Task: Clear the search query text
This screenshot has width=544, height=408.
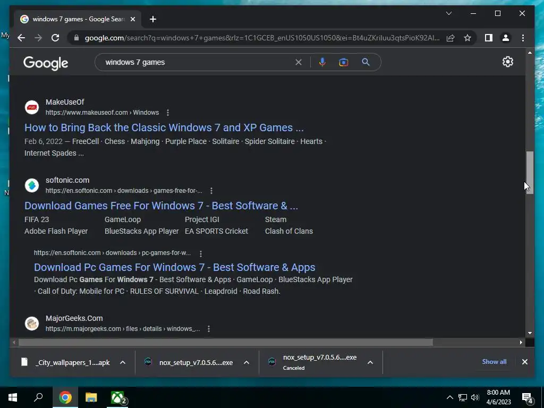Action: (x=299, y=62)
